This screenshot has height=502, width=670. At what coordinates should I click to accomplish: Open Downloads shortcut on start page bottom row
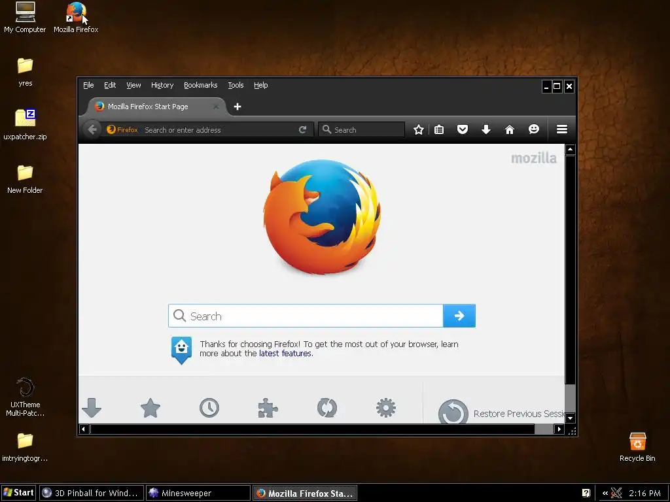[x=92, y=408]
